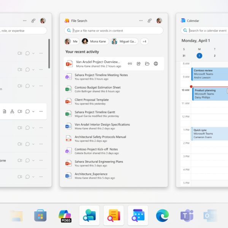This screenshot has height=228, width=228.
Task: Click the people icon in File Search header
Action: click(x=150, y=21)
